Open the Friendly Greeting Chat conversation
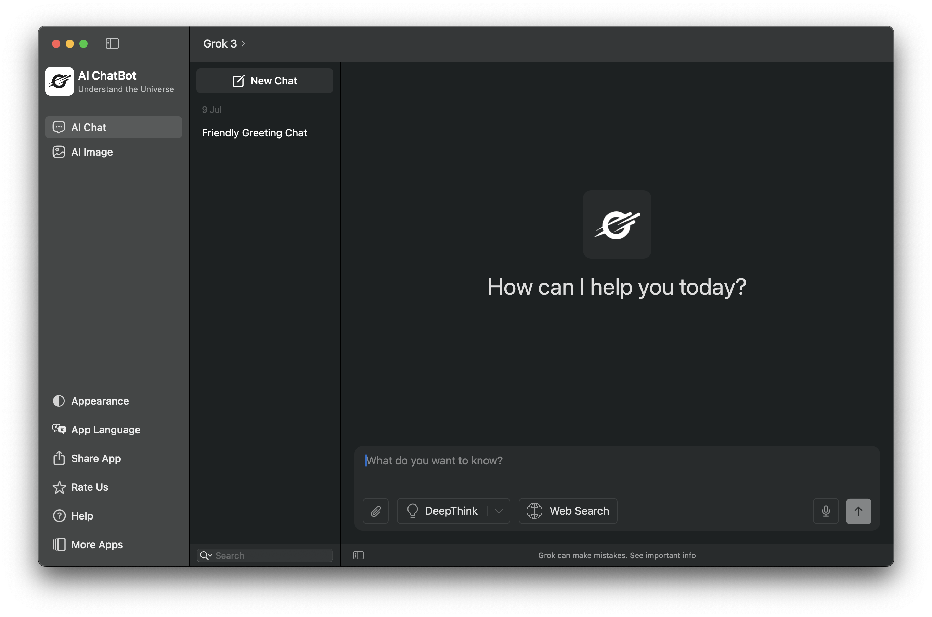This screenshot has height=617, width=932. click(x=254, y=133)
